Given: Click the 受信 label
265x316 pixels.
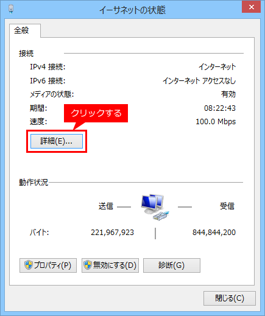Looking at the screenshot, I should (x=227, y=206).
